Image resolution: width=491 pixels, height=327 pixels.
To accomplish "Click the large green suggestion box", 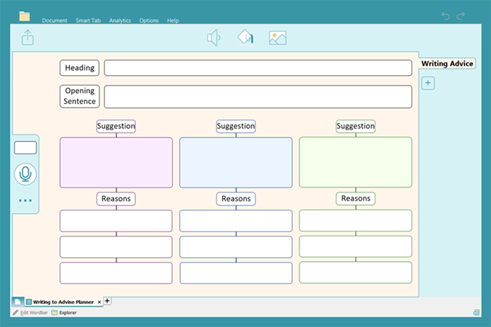I will pyautogui.click(x=355, y=163).
